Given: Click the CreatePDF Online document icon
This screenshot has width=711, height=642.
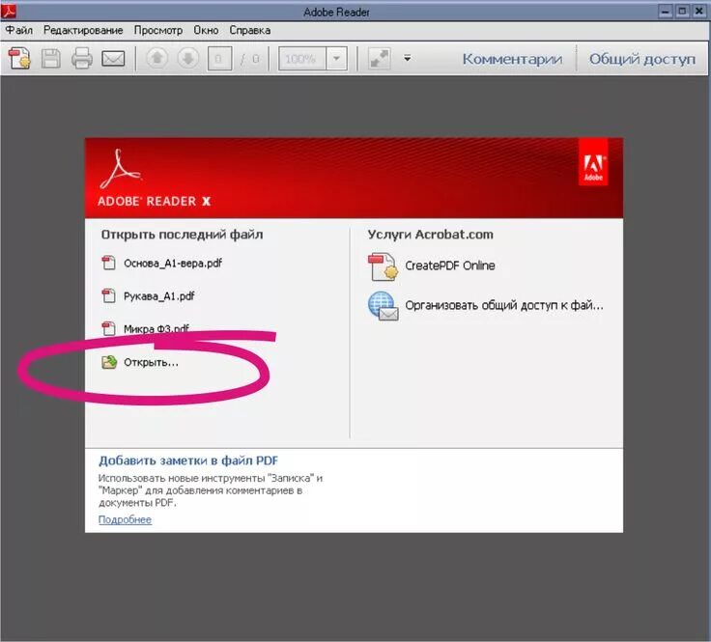Looking at the screenshot, I should point(383,266).
